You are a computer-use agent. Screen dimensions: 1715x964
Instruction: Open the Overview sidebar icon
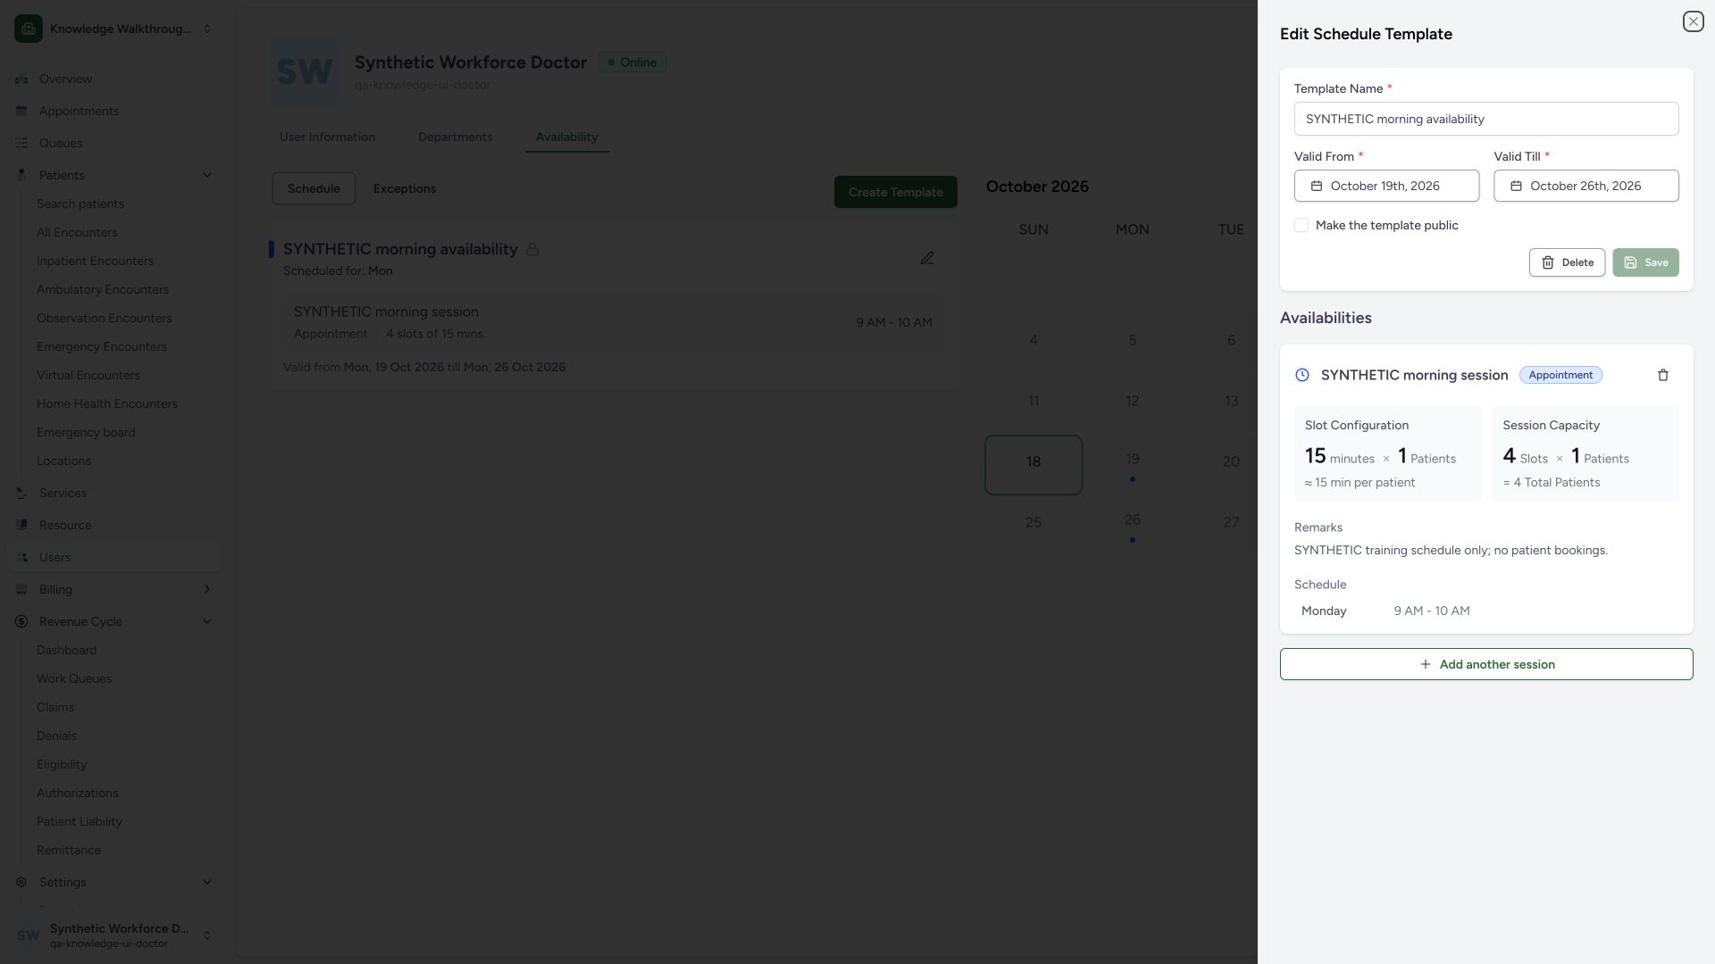[21, 79]
